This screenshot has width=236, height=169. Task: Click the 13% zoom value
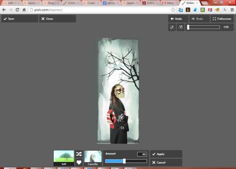[x=226, y=27]
